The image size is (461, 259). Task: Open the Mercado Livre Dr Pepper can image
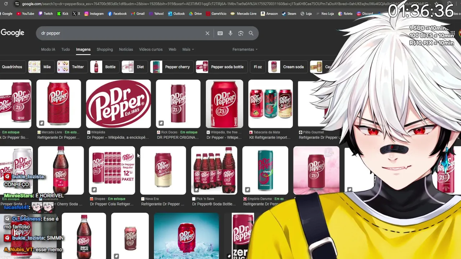click(59, 104)
